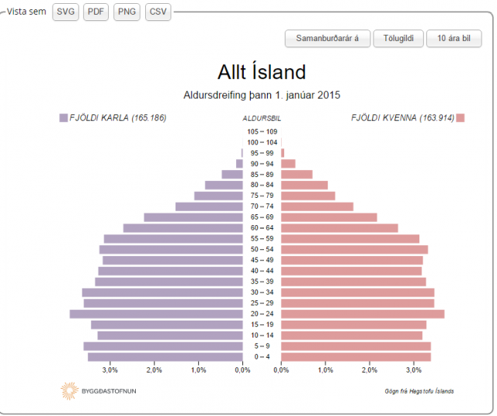
Task: Select the male bar for ages 20–24
Action: [156, 314]
